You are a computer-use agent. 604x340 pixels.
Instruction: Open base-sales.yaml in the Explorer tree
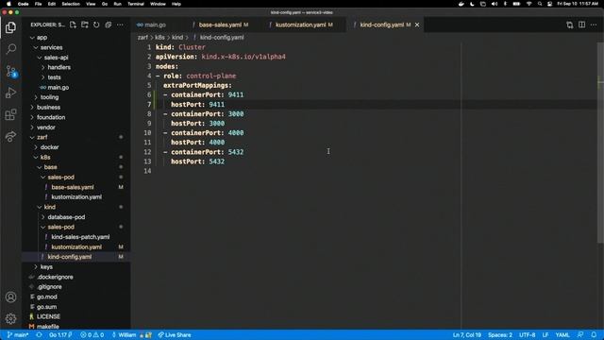[73, 187]
